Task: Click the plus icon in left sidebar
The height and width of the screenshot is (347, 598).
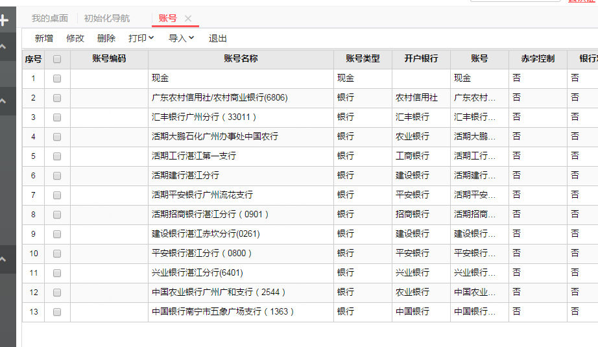Action: coord(4,20)
